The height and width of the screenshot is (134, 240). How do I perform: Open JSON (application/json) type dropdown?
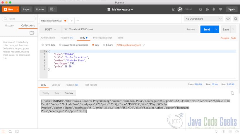(x=131, y=45)
